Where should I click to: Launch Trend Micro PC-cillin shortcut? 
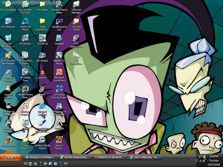coord(42,126)
